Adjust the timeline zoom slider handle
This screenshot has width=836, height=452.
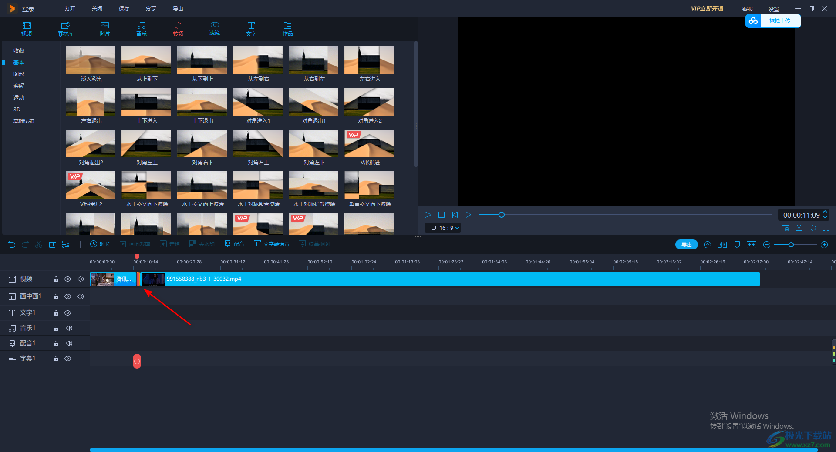coord(791,245)
